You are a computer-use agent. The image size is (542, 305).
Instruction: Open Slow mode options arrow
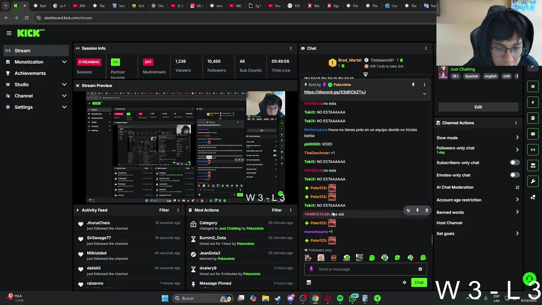[517, 138]
